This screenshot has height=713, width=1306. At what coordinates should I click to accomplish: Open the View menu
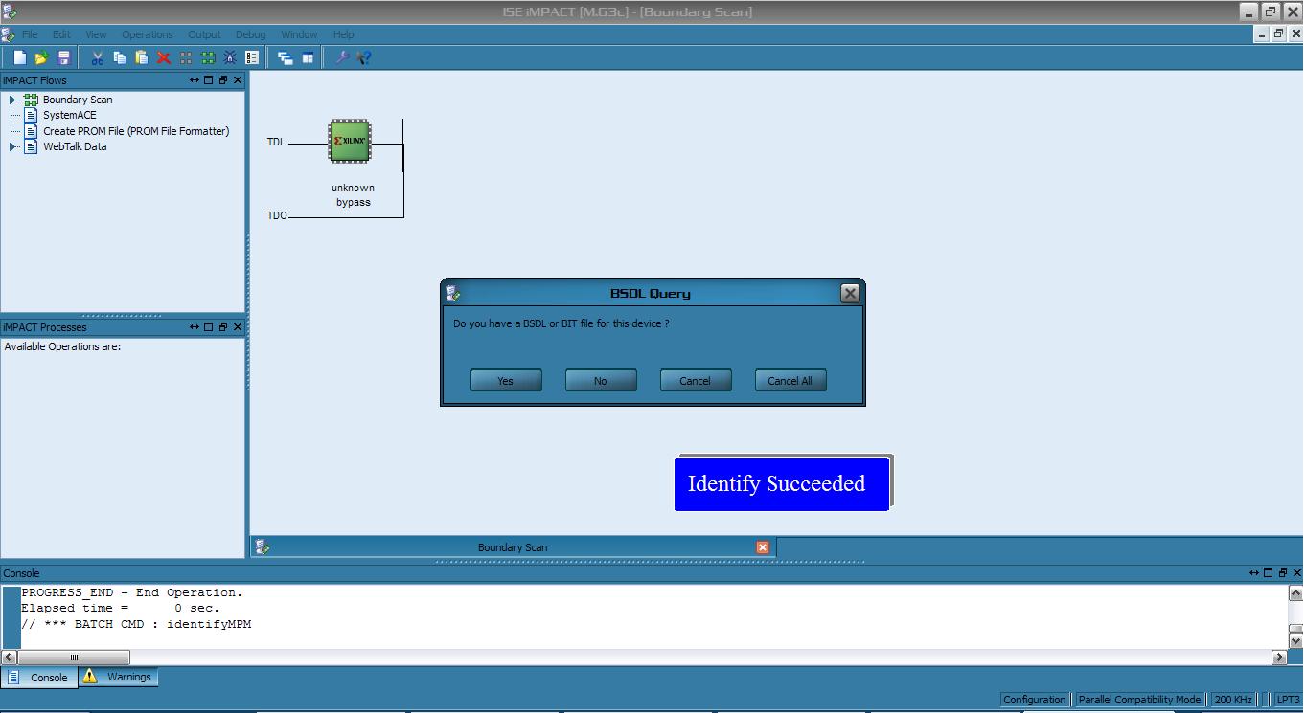tap(96, 34)
